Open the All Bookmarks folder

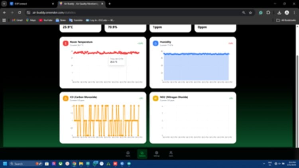[x=286, y=20]
